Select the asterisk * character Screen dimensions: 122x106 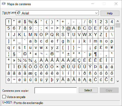(57, 22)
